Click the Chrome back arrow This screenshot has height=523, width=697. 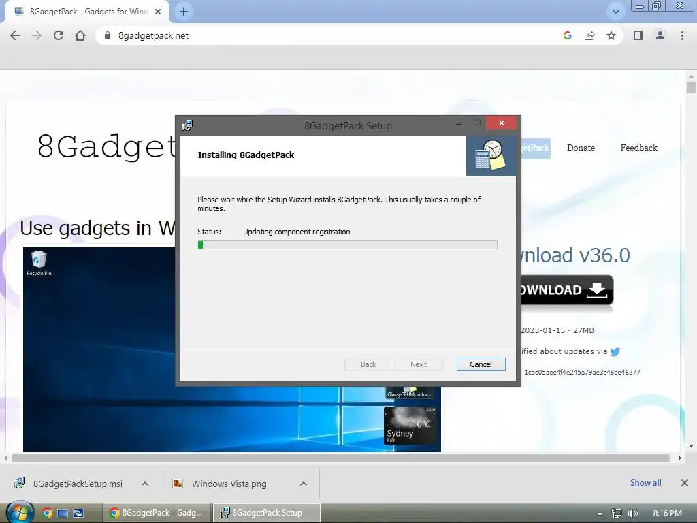click(15, 35)
